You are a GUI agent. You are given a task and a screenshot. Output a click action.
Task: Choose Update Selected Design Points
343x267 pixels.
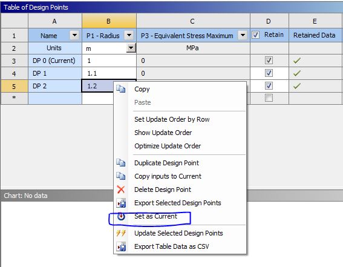point(180,233)
